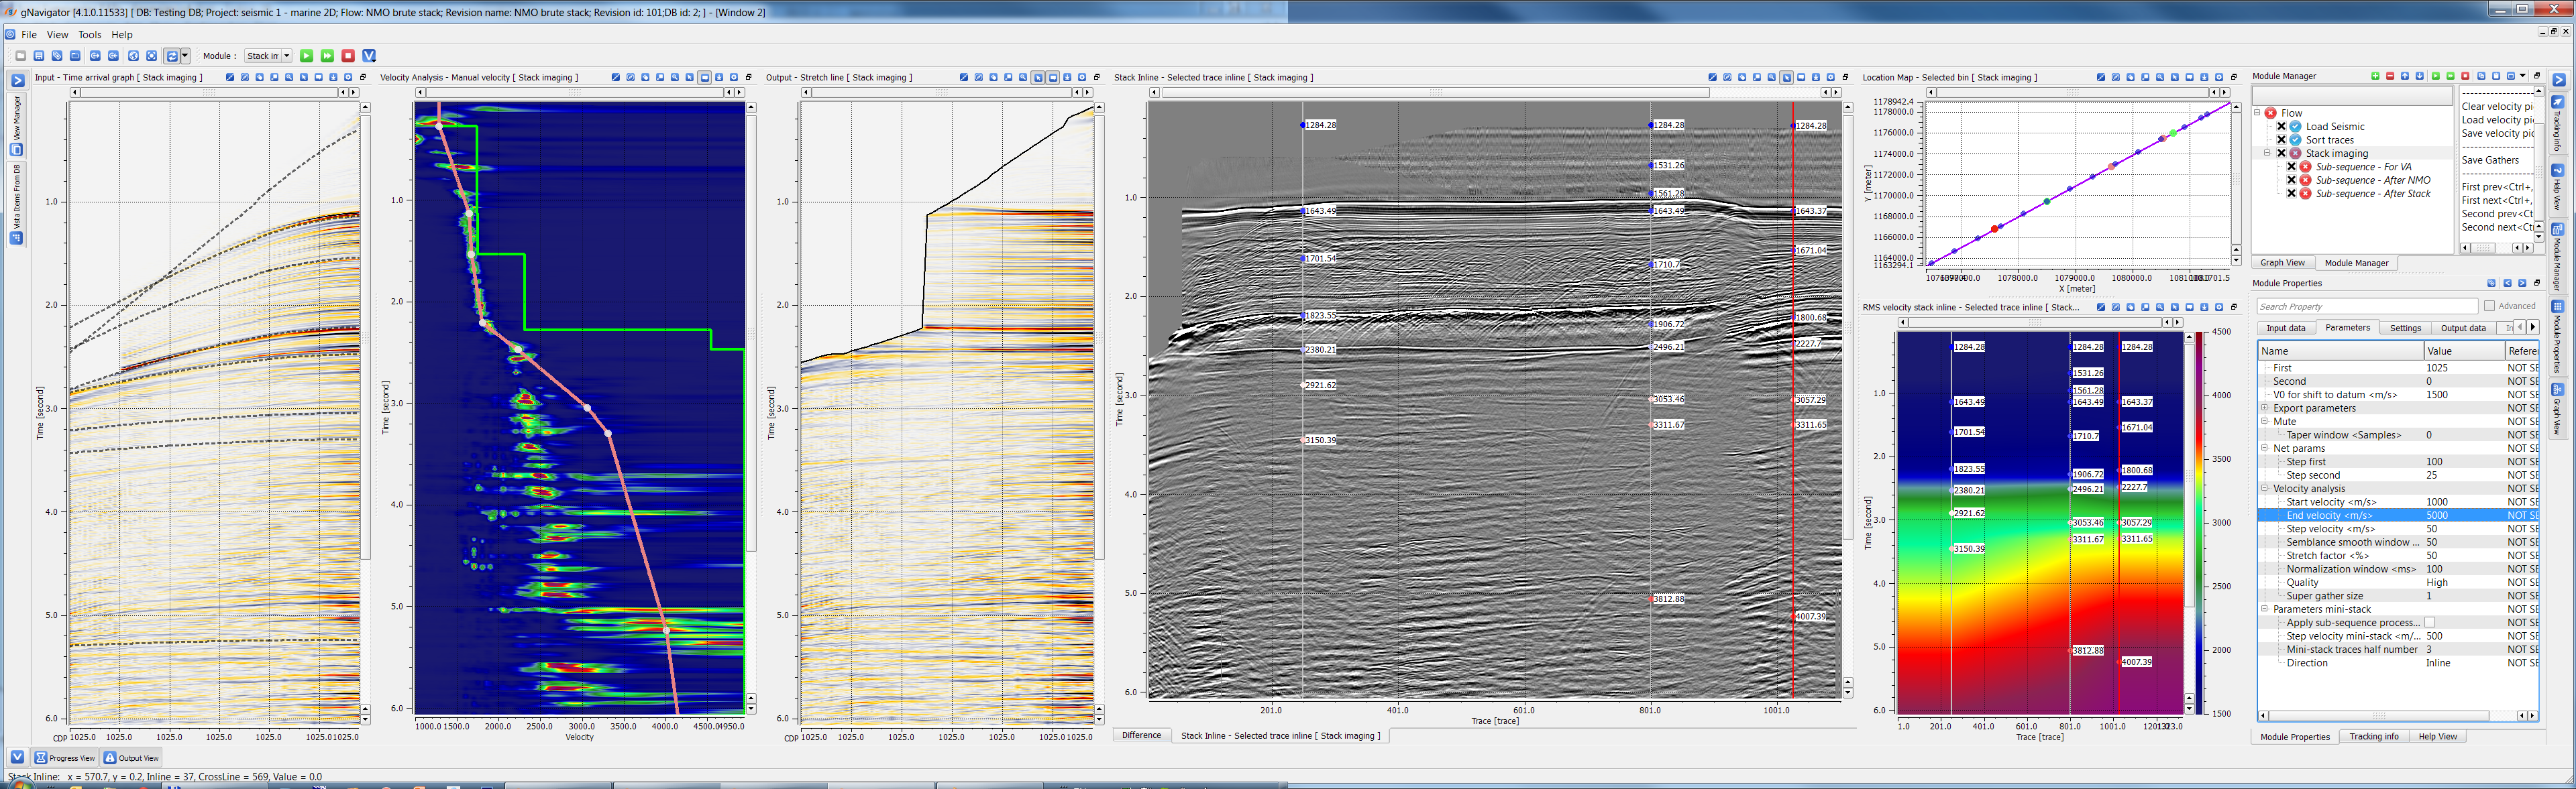This screenshot has width=2576, height=789.
Task: Toggle the Load Seismic module checkbox
Action: pos(2281,127)
